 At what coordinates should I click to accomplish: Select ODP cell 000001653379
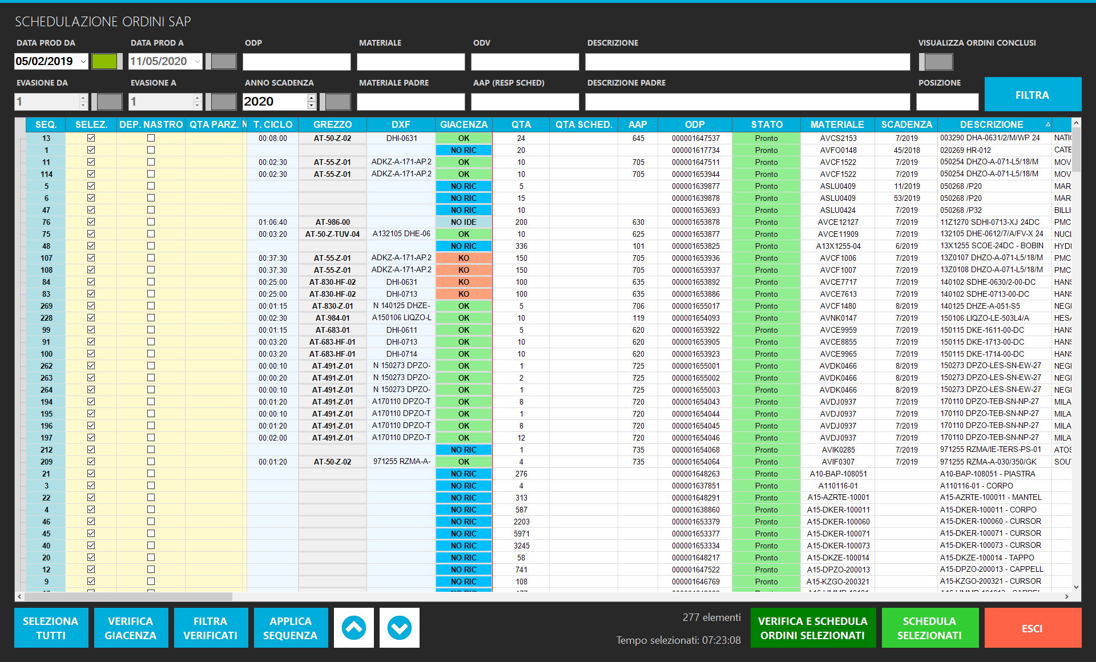click(x=695, y=522)
